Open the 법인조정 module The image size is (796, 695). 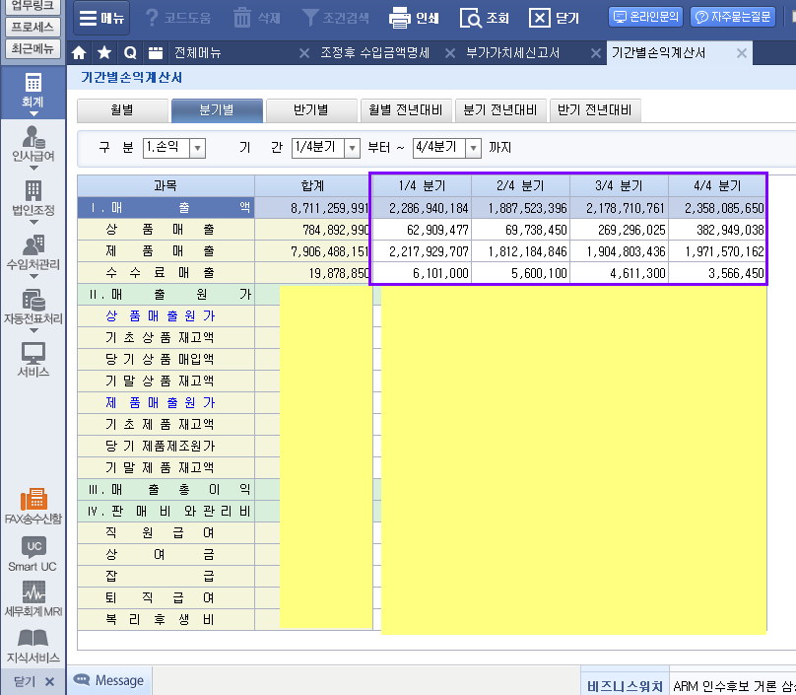click(33, 198)
